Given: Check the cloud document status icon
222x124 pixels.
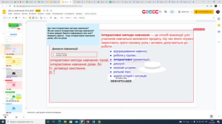Looking at the screenshot, I should coord(51,11).
